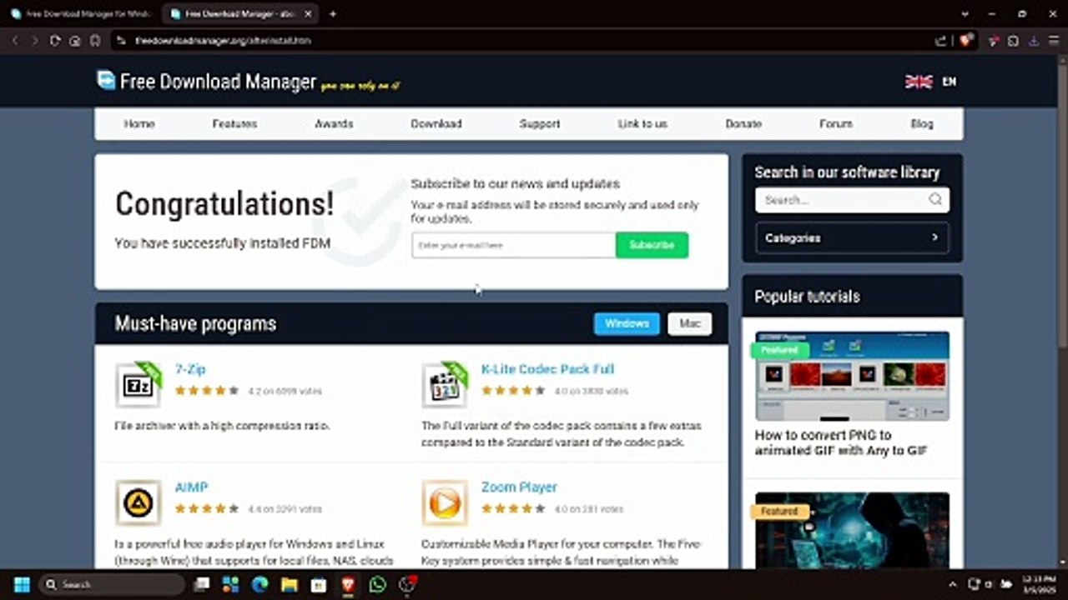Click the 7-Zip star rating
This screenshot has width=1068, height=600.
(206, 391)
